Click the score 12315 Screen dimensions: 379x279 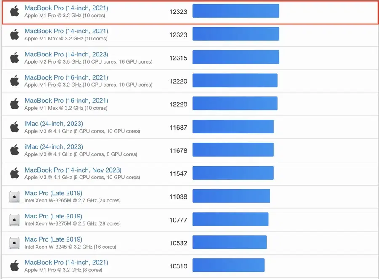tap(179, 58)
